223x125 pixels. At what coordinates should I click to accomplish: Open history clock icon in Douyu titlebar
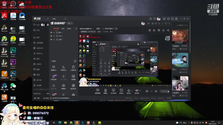[151, 19]
